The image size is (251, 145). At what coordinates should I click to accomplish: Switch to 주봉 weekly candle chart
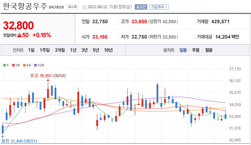pyautogui.click(x=196, y=50)
